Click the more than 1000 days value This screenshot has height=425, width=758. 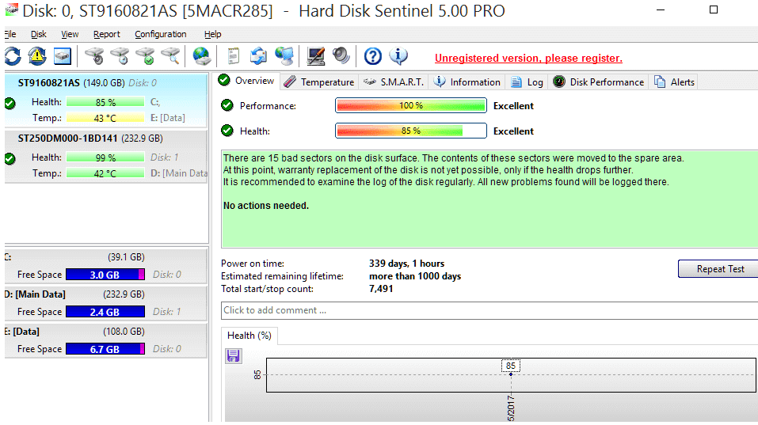pos(415,276)
